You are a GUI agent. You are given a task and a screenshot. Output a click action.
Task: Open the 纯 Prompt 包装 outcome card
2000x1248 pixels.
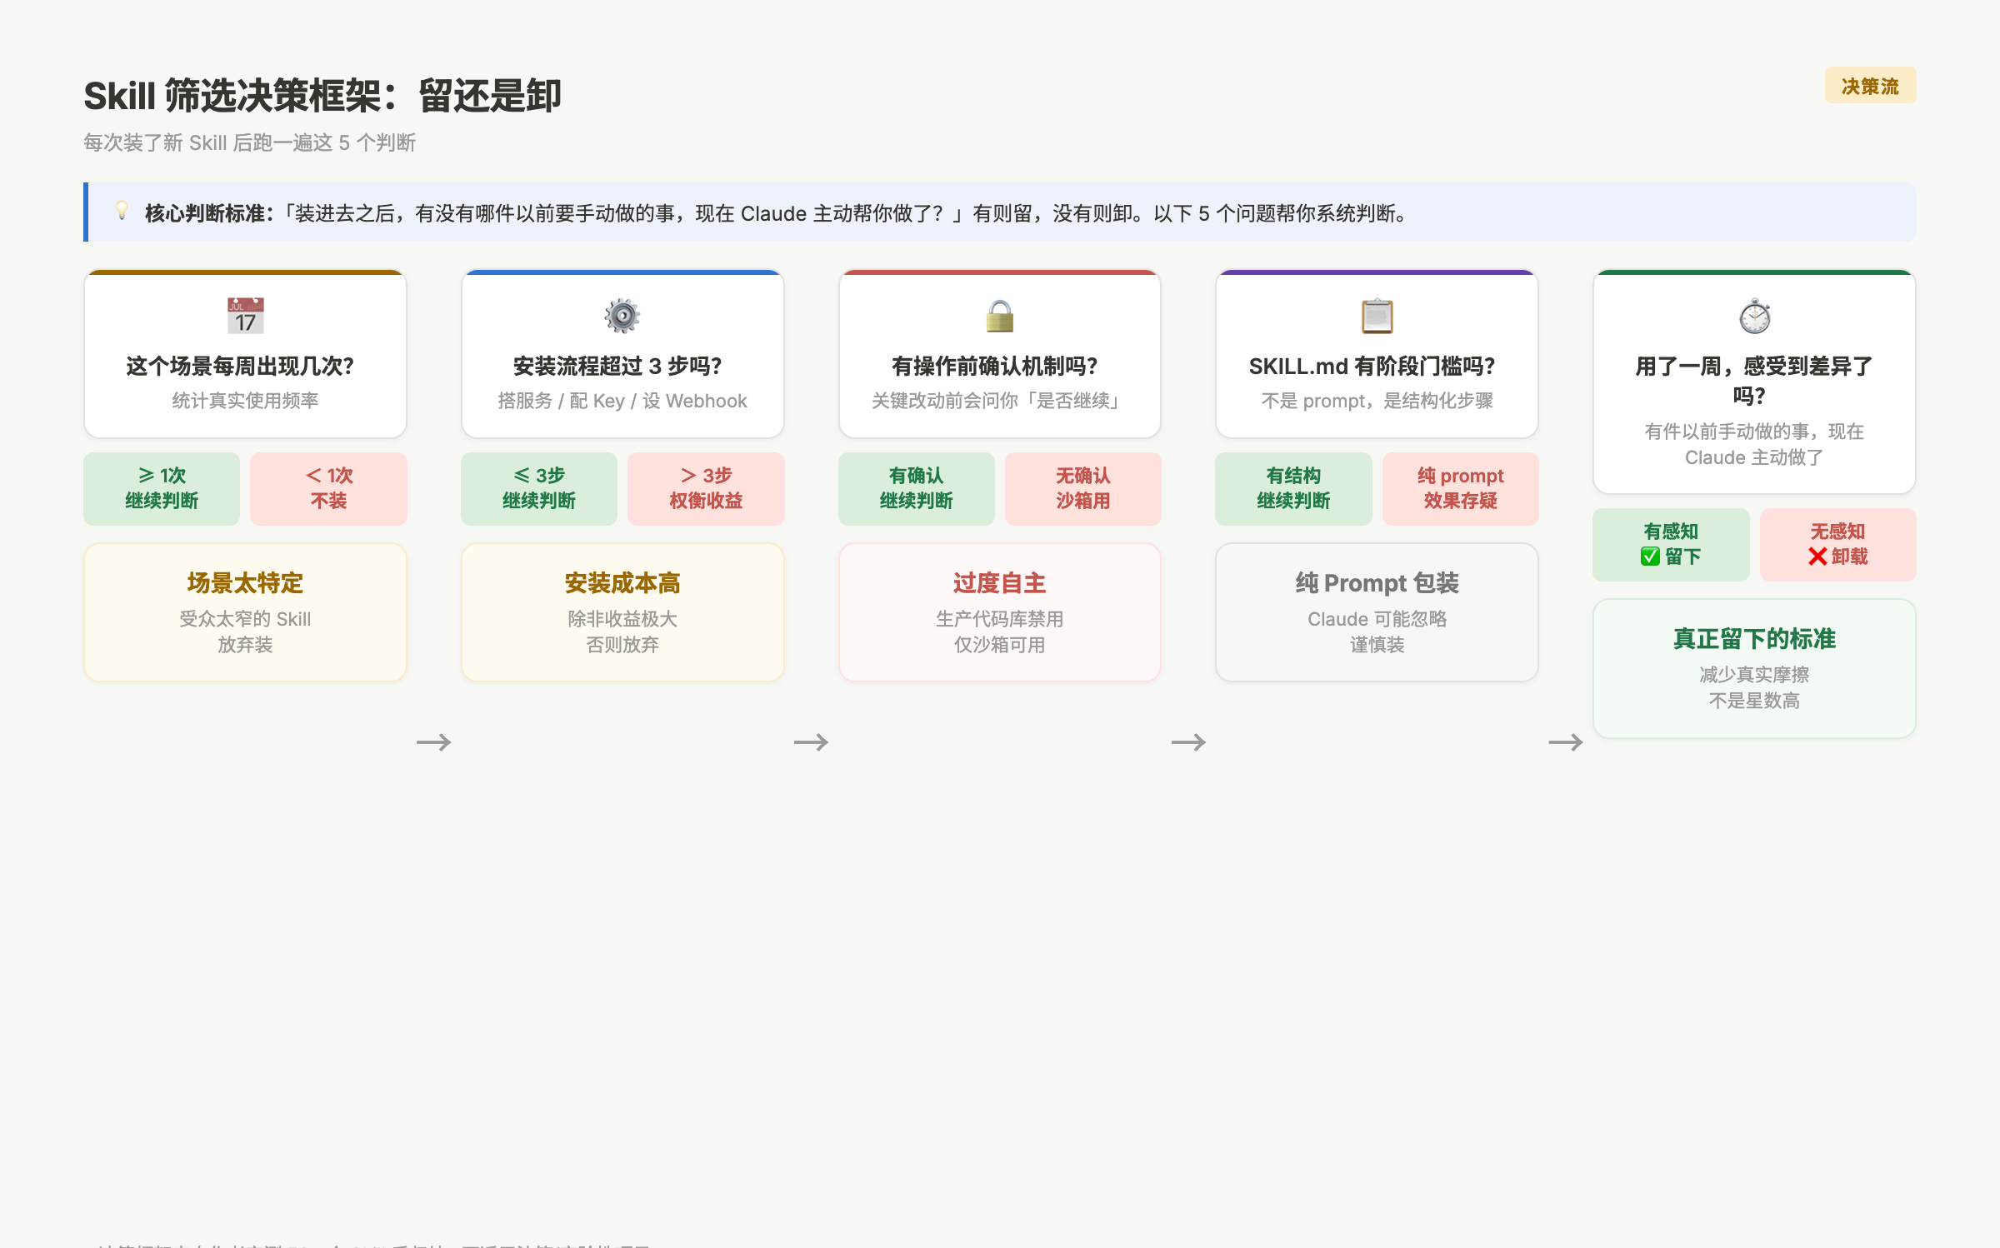point(1377,612)
